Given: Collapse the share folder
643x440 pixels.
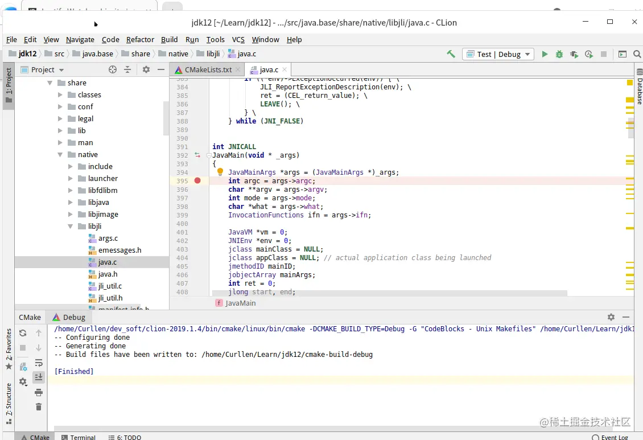Looking at the screenshot, I should 50,83.
